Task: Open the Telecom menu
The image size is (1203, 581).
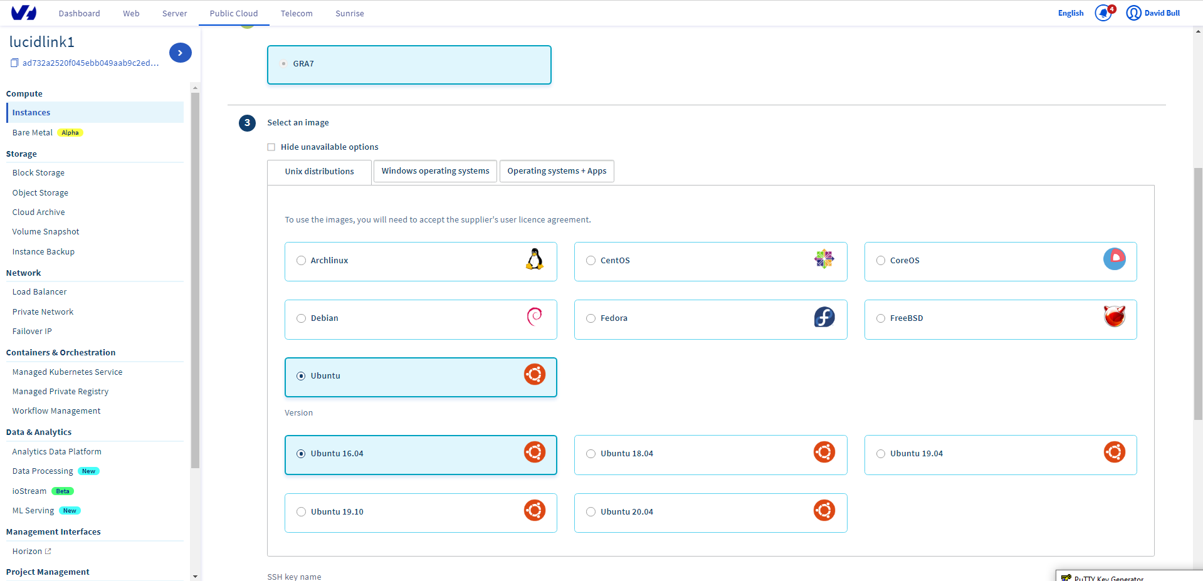Action: pyautogui.click(x=297, y=13)
